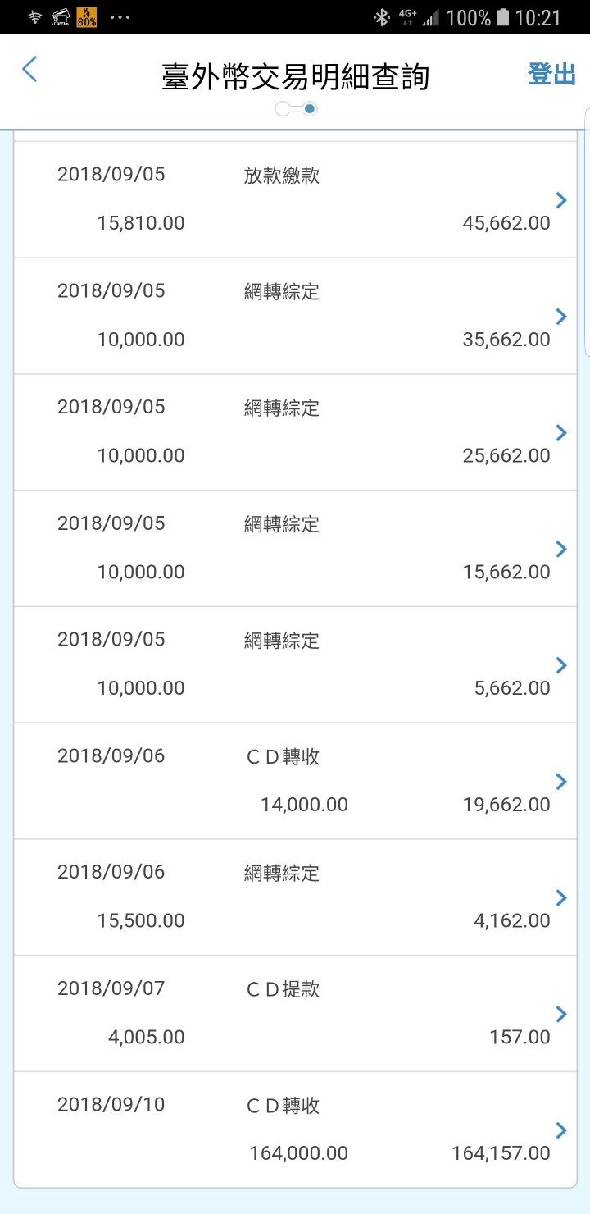Open the 2018/09/06 ＣＤ轉收 entry
The width and height of the screenshot is (590, 1214).
[x=295, y=781]
